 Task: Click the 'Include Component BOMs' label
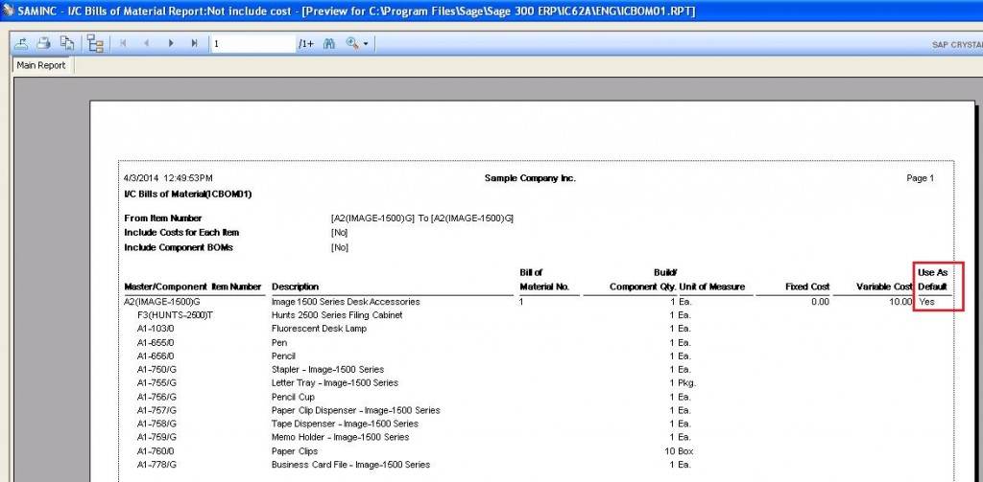point(179,247)
